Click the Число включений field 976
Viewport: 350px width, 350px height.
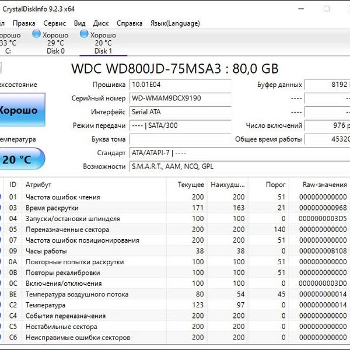coord(327,125)
